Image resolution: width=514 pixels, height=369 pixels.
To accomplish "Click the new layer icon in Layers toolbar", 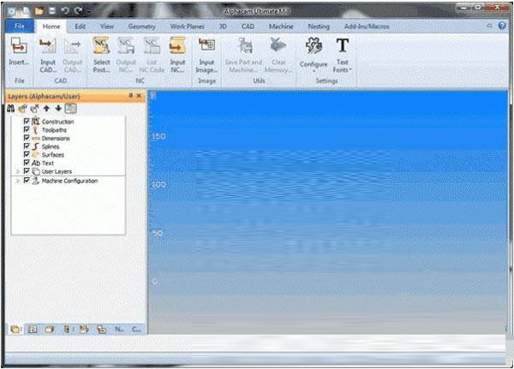I will [22, 108].
